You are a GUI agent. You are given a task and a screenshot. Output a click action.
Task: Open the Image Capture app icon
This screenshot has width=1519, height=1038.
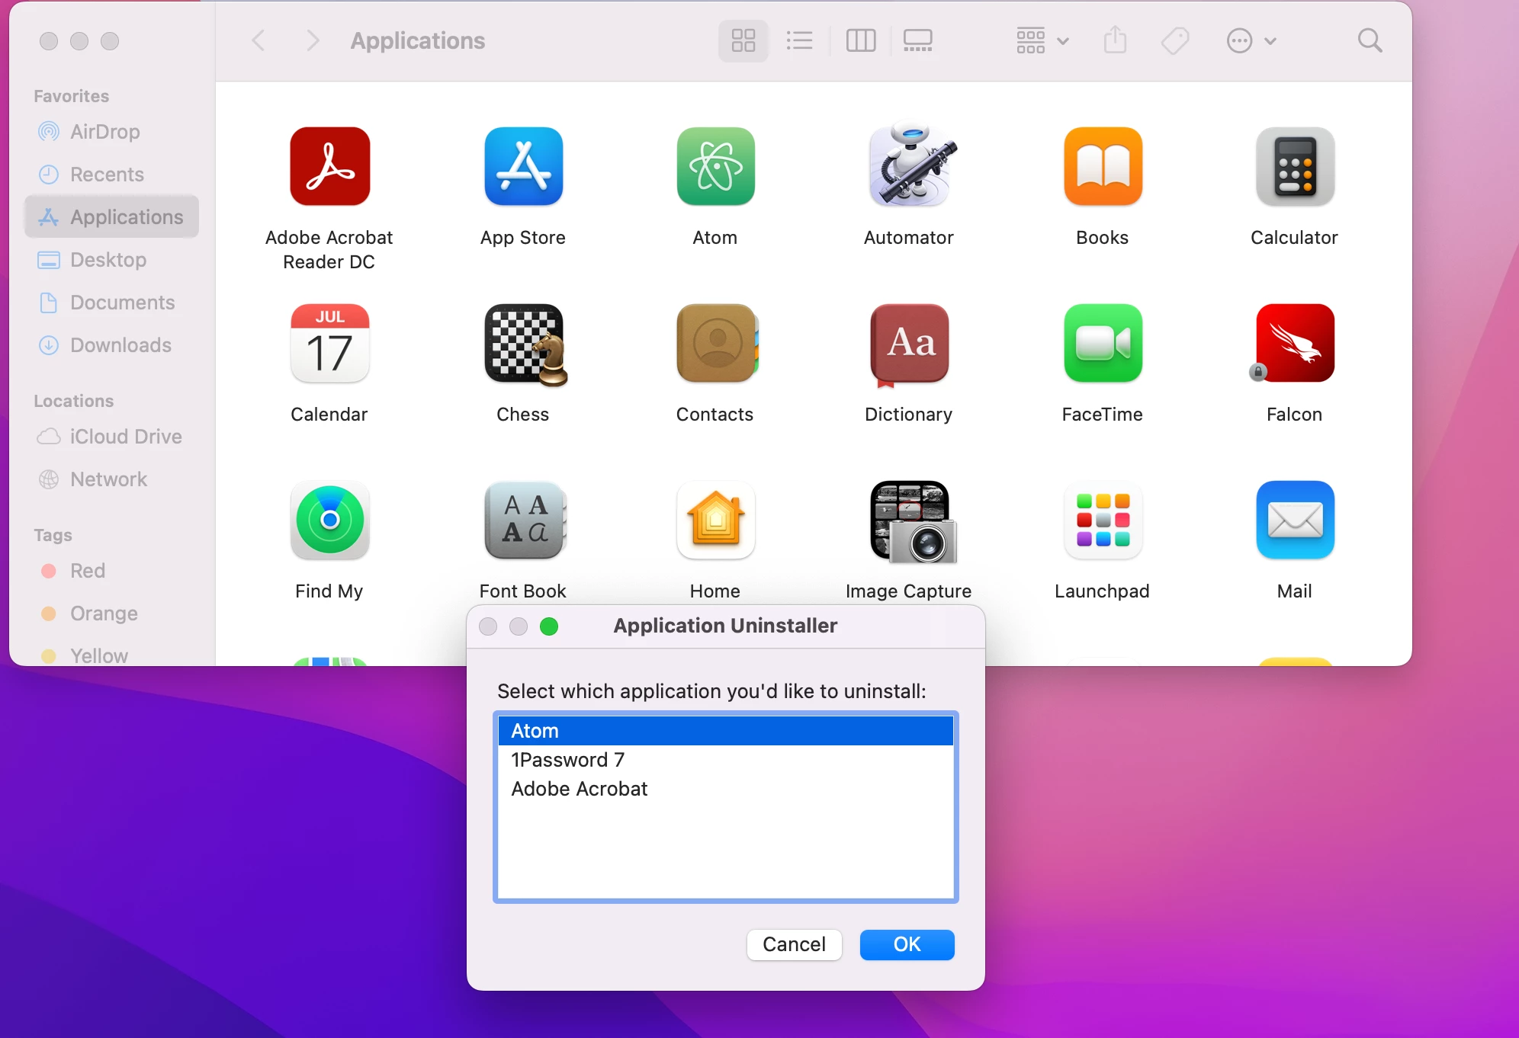(x=913, y=521)
